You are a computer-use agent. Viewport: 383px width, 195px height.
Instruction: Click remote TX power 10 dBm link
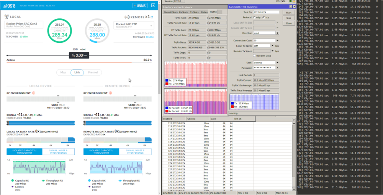click(x=150, y=37)
